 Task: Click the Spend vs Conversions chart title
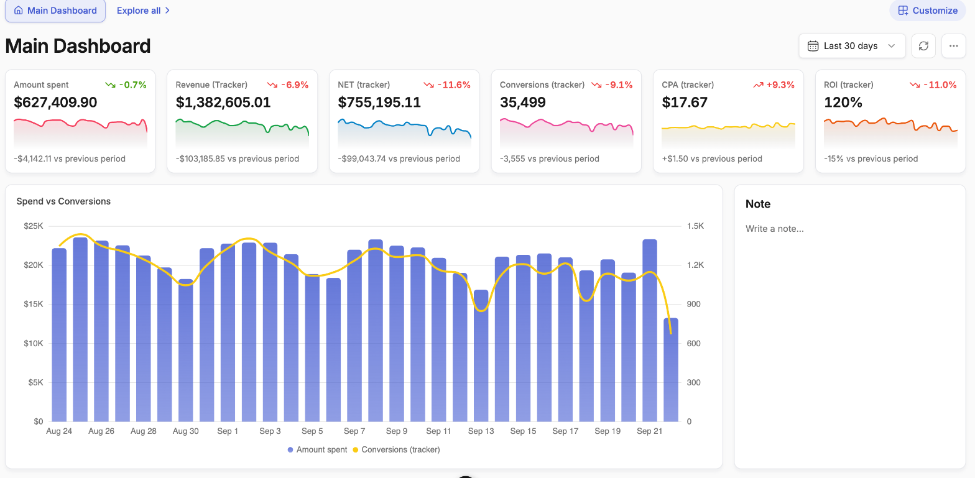point(63,201)
